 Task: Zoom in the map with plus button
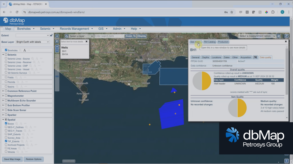coord(57,46)
